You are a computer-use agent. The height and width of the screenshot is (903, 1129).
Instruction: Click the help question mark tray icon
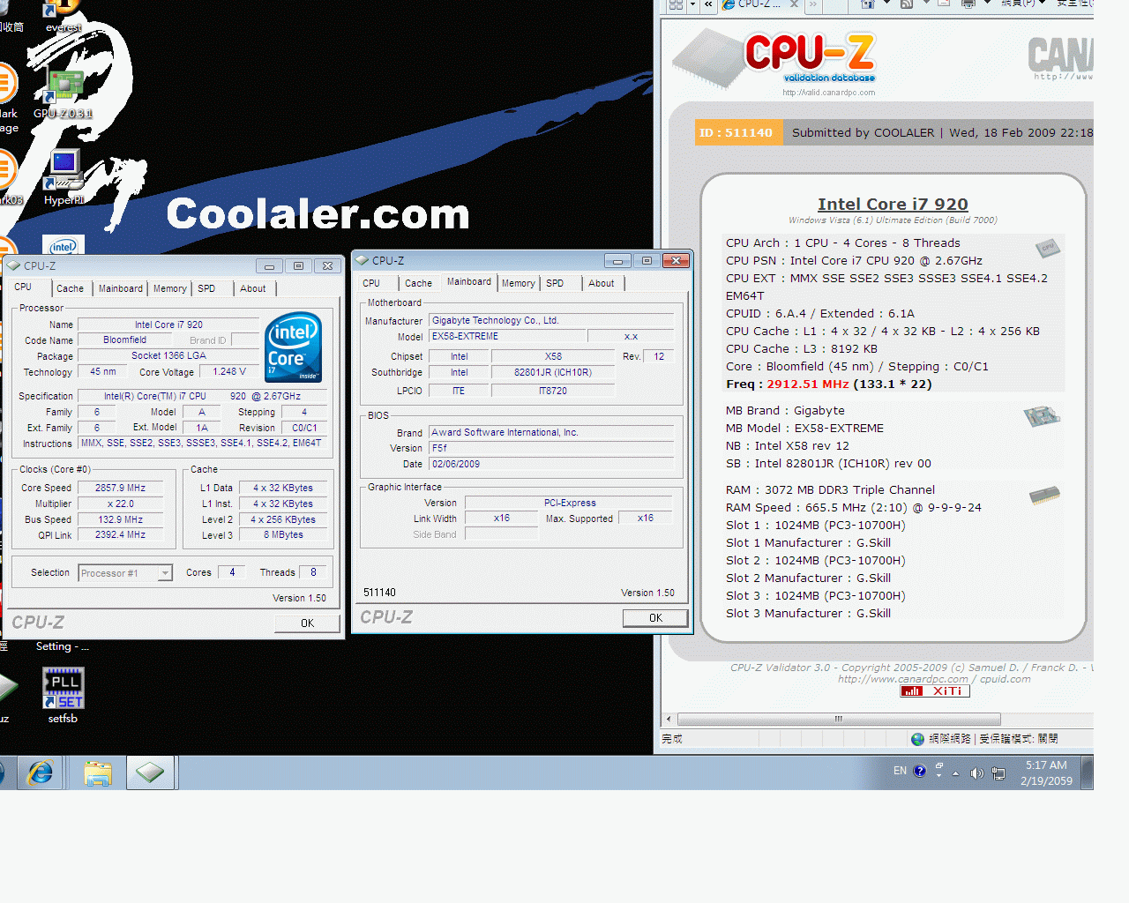tap(920, 771)
